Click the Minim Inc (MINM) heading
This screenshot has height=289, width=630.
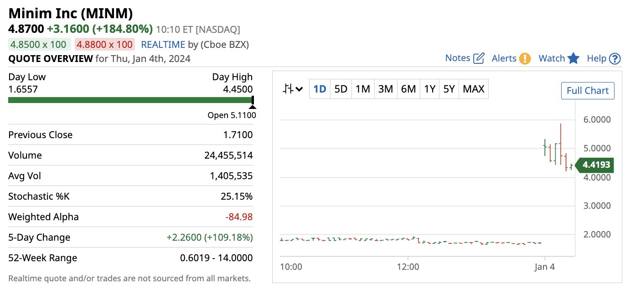[71, 13]
